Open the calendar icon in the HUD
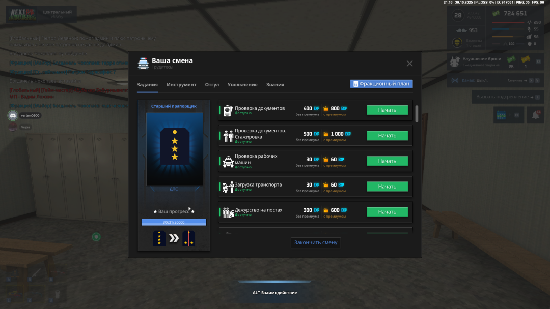This screenshot has width=550, height=309. pyautogui.click(x=501, y=115)
